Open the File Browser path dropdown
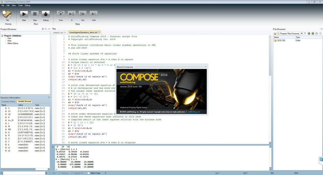Screen dimensions: 323x175 pos(301,34)
